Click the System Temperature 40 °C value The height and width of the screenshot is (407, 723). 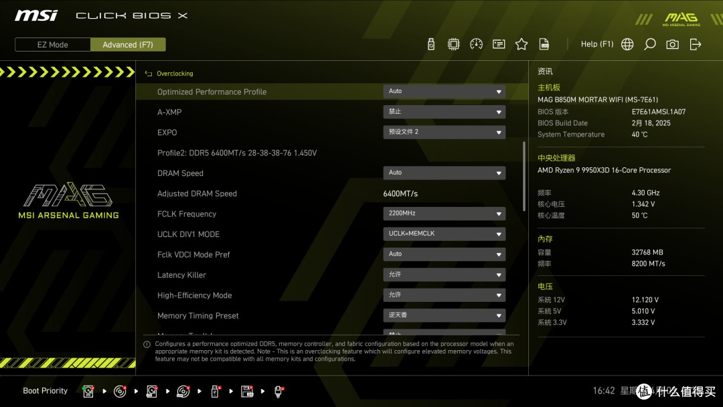(x=639, y=135)
